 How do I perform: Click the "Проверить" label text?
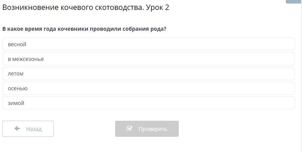point(153,129)
